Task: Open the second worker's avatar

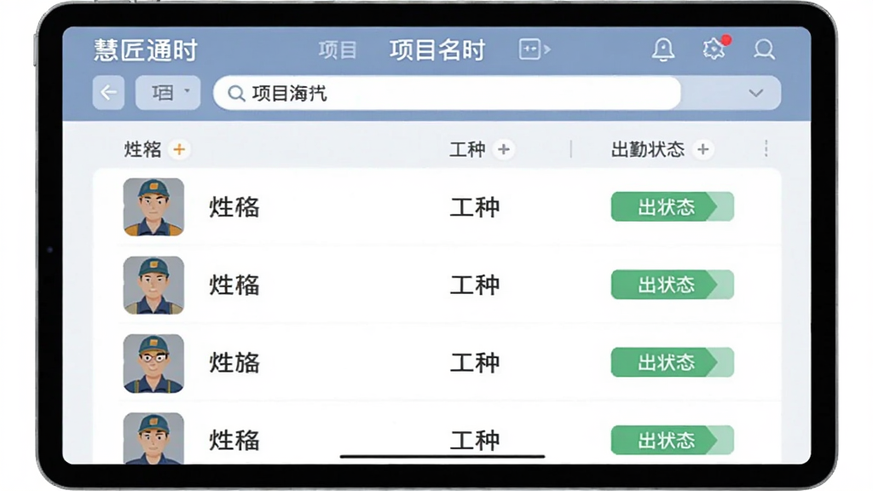Action: (x=153, y=285)
